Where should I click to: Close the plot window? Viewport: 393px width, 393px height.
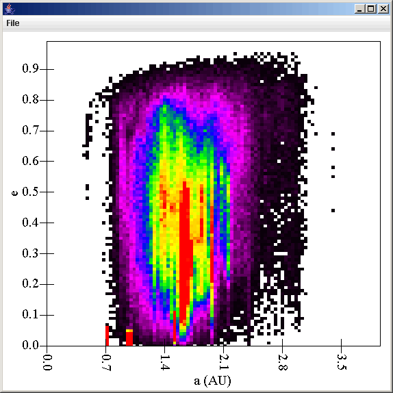point(383,9)
